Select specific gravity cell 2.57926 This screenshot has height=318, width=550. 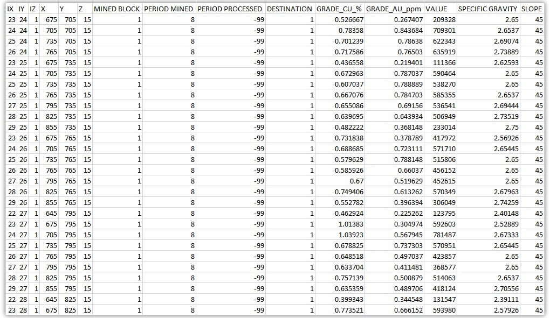click(488, 310)
